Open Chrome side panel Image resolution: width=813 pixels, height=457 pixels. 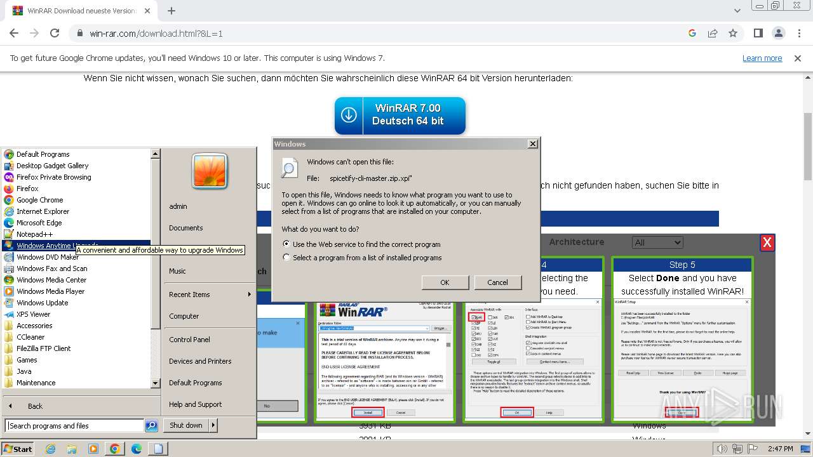[x=758, y=33]
